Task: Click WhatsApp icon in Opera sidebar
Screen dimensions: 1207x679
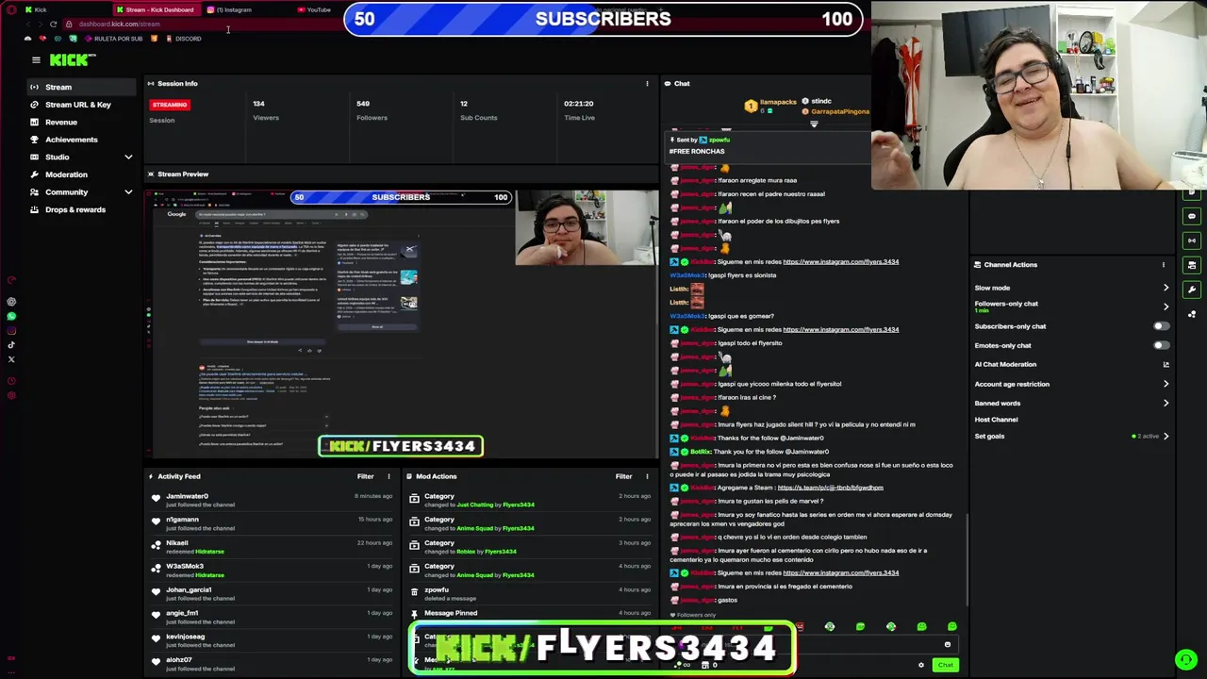Action: pos(11,316)
